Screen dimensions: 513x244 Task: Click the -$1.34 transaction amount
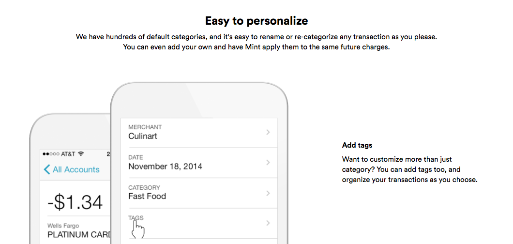coord(75,202)
